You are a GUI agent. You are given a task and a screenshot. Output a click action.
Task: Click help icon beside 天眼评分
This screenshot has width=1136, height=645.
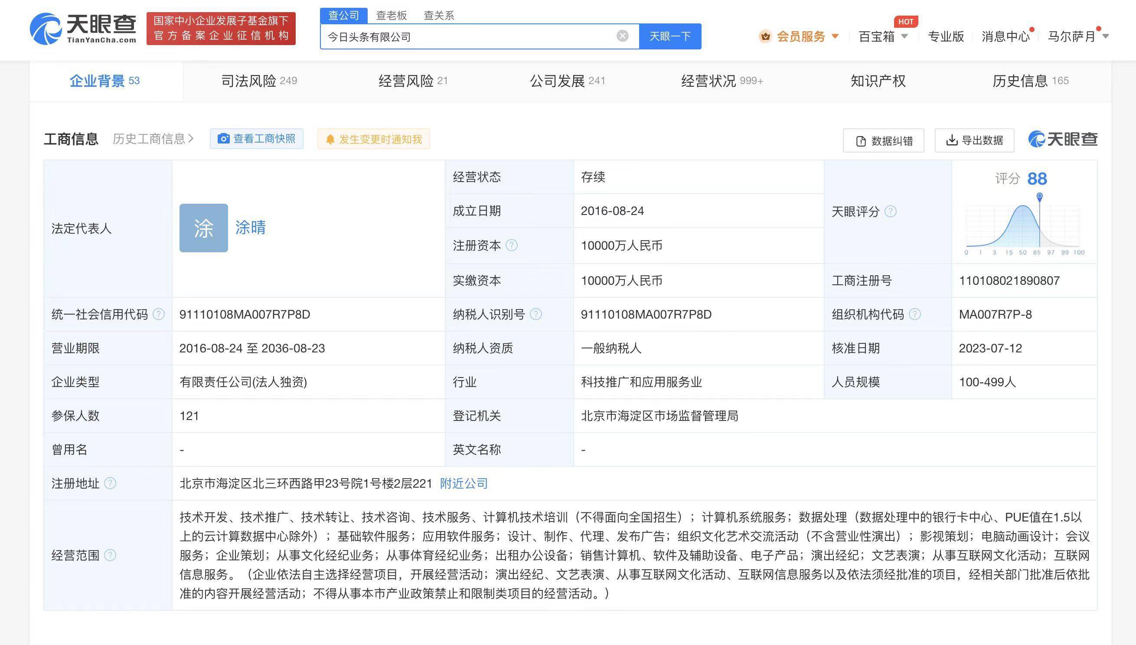point(890,211)
